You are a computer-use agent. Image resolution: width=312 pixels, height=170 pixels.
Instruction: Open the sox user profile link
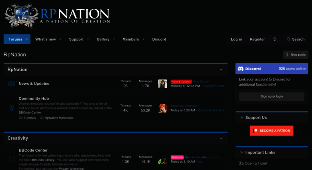[200, 162]
